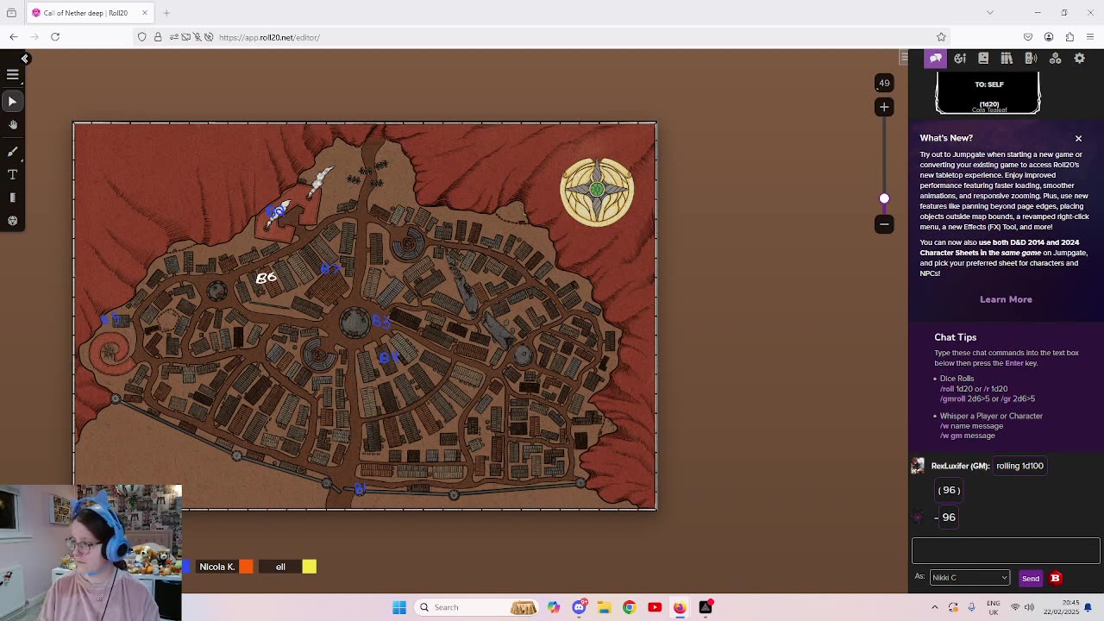This screenshot has height=621, width=1104.
Task: Open Discord from the taskbar
Action: 580,607
